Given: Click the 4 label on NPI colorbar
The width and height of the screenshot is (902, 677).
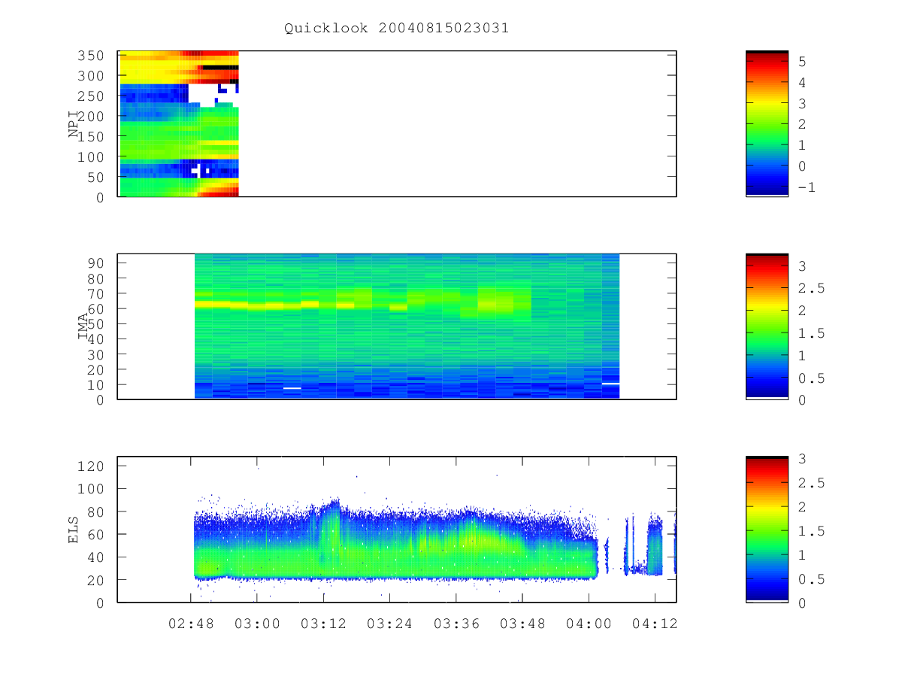Looking at the screenshot, I should pos(801,83).
